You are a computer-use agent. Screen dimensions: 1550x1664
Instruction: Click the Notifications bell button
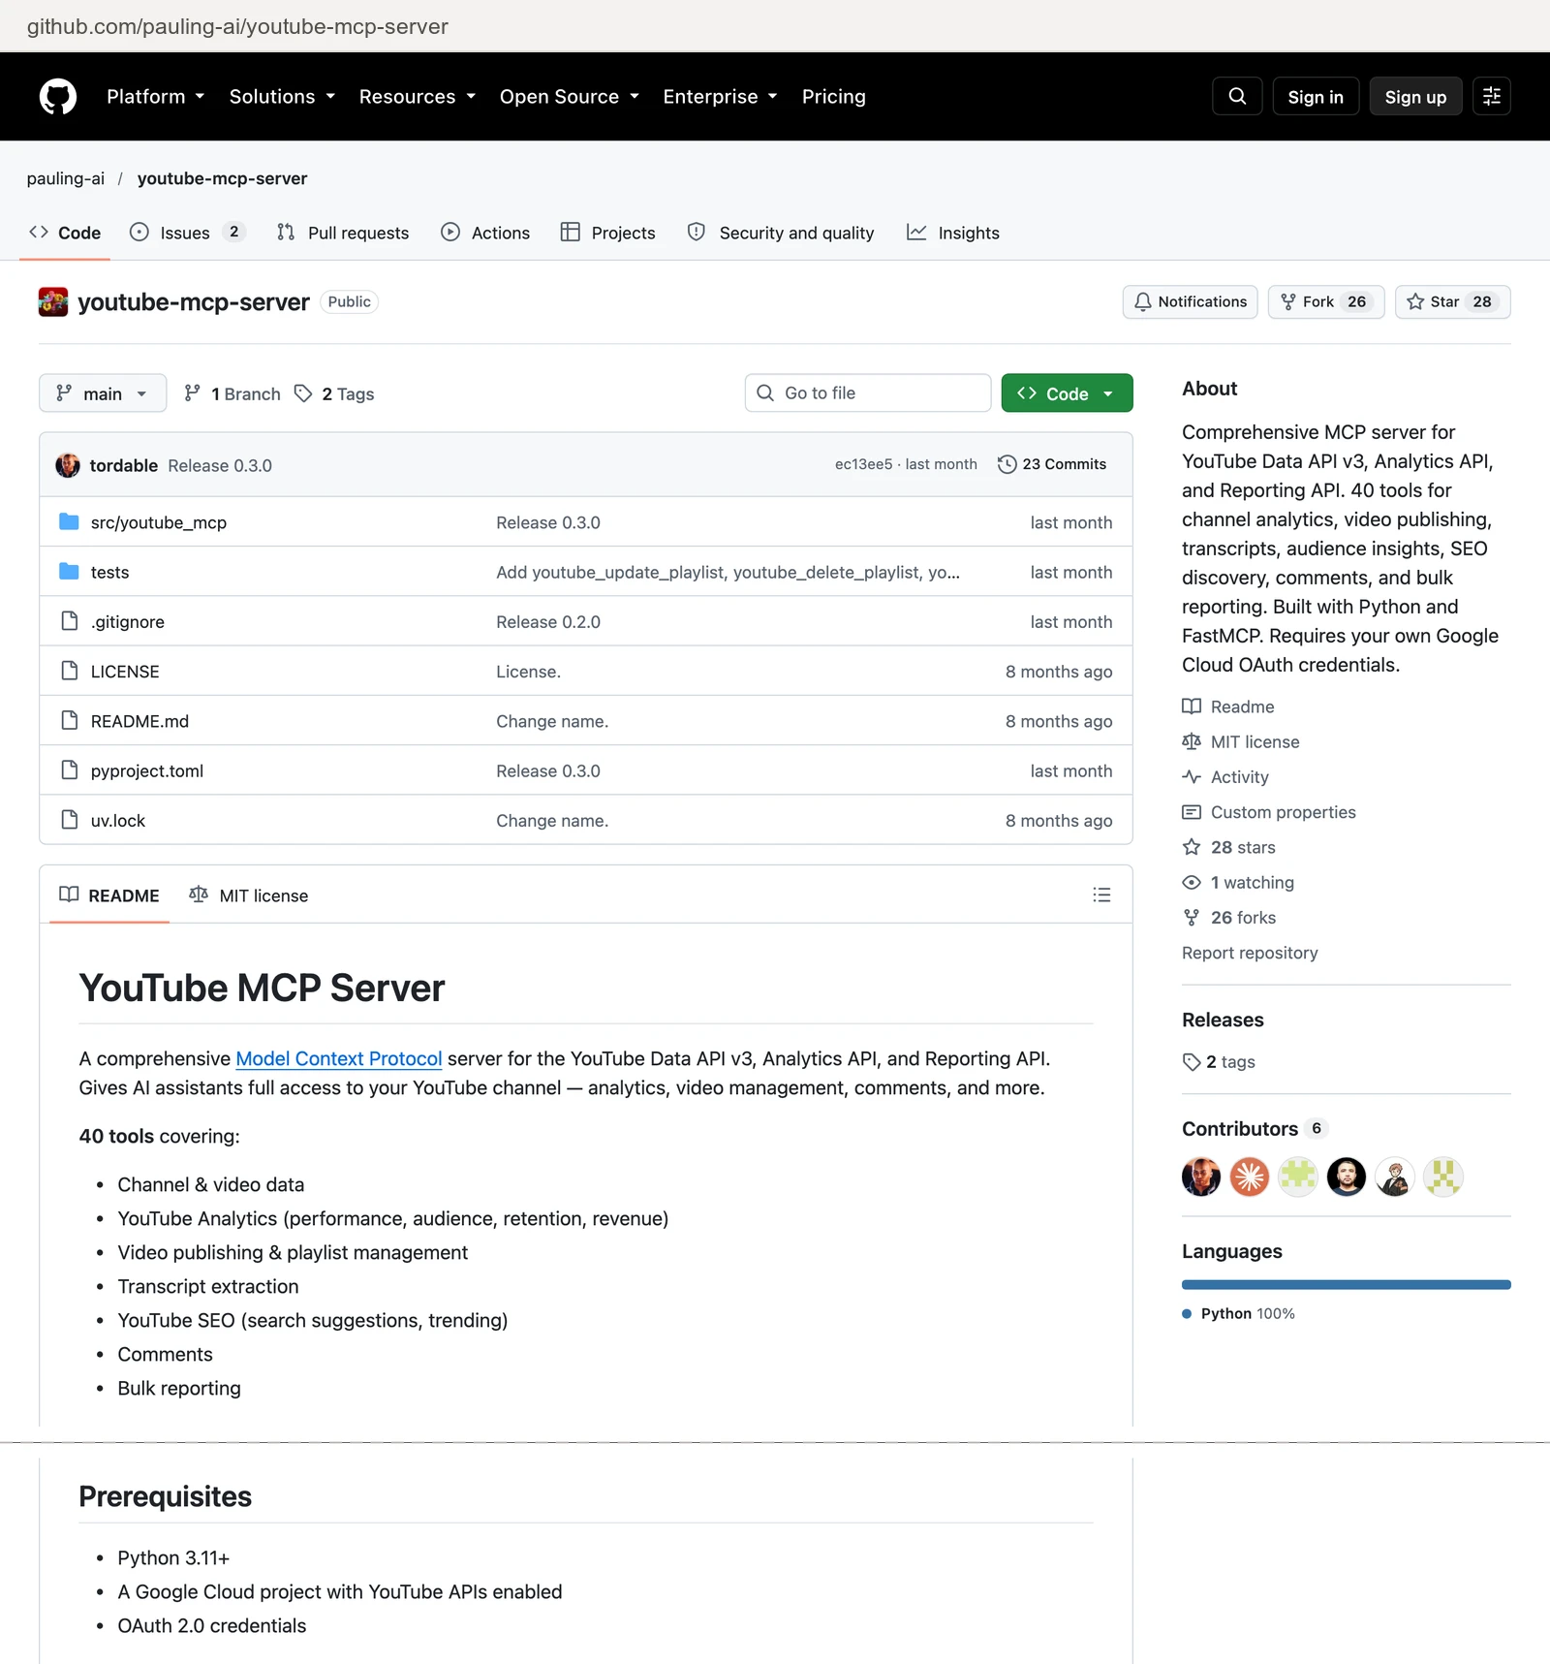pos(1190,301)
